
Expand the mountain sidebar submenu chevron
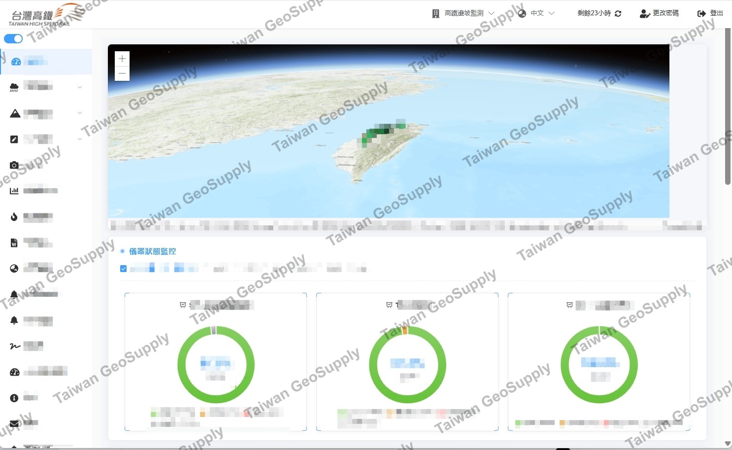[x=80, y=113]
